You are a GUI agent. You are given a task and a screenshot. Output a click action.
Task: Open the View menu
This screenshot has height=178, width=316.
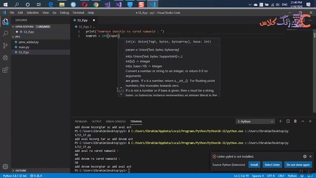(x=45, y=12)
